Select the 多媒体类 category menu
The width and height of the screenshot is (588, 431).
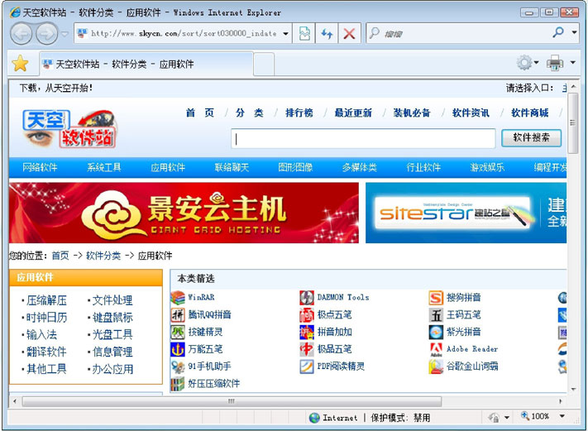359,167
